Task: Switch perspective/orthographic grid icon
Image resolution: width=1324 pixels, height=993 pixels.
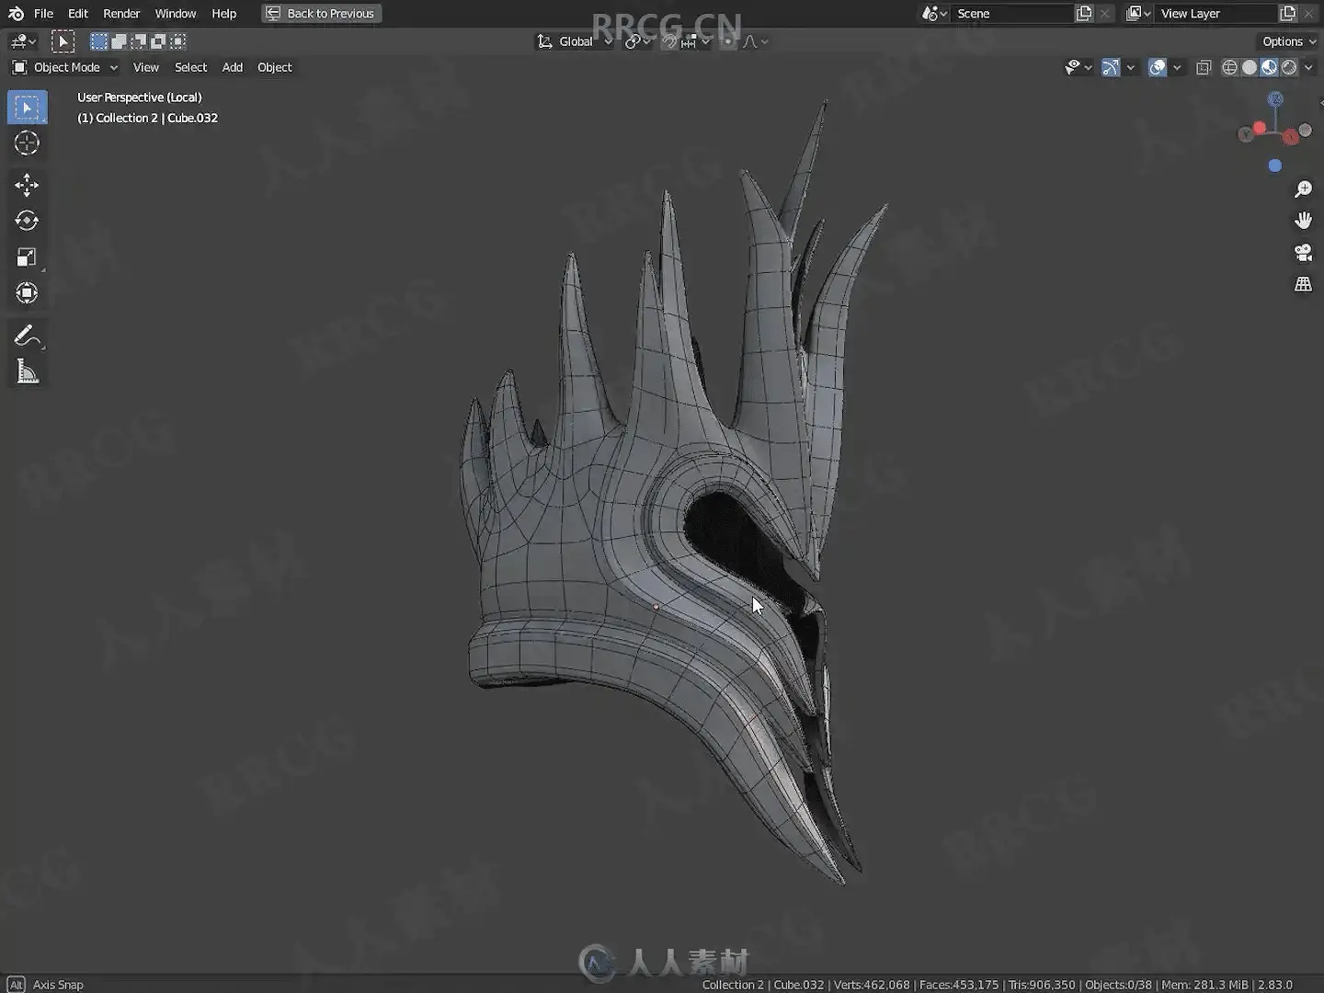Action: [x=1303, y=284]
